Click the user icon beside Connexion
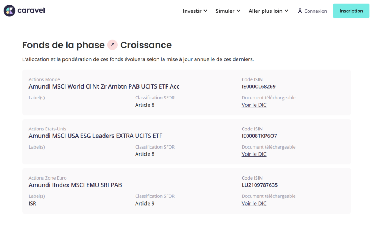 (300, 11)
